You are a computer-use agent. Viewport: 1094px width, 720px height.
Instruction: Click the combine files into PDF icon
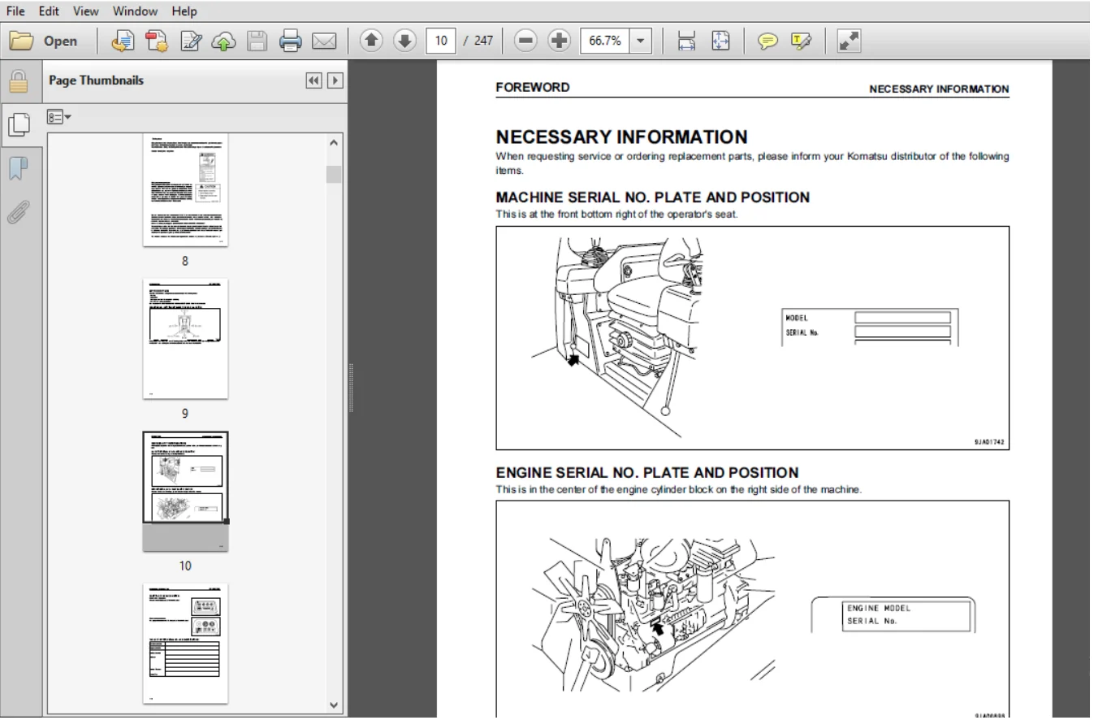[158, 41]
